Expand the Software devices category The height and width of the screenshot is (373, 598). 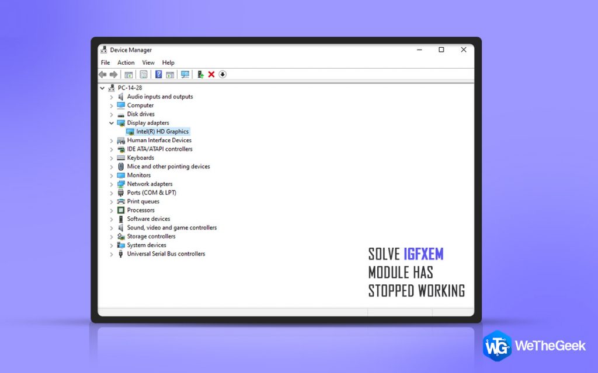click(112, 219)
